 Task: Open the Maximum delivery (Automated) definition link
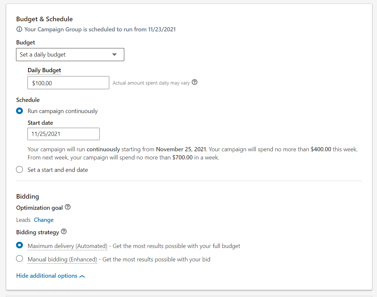(x=67, y=246)
